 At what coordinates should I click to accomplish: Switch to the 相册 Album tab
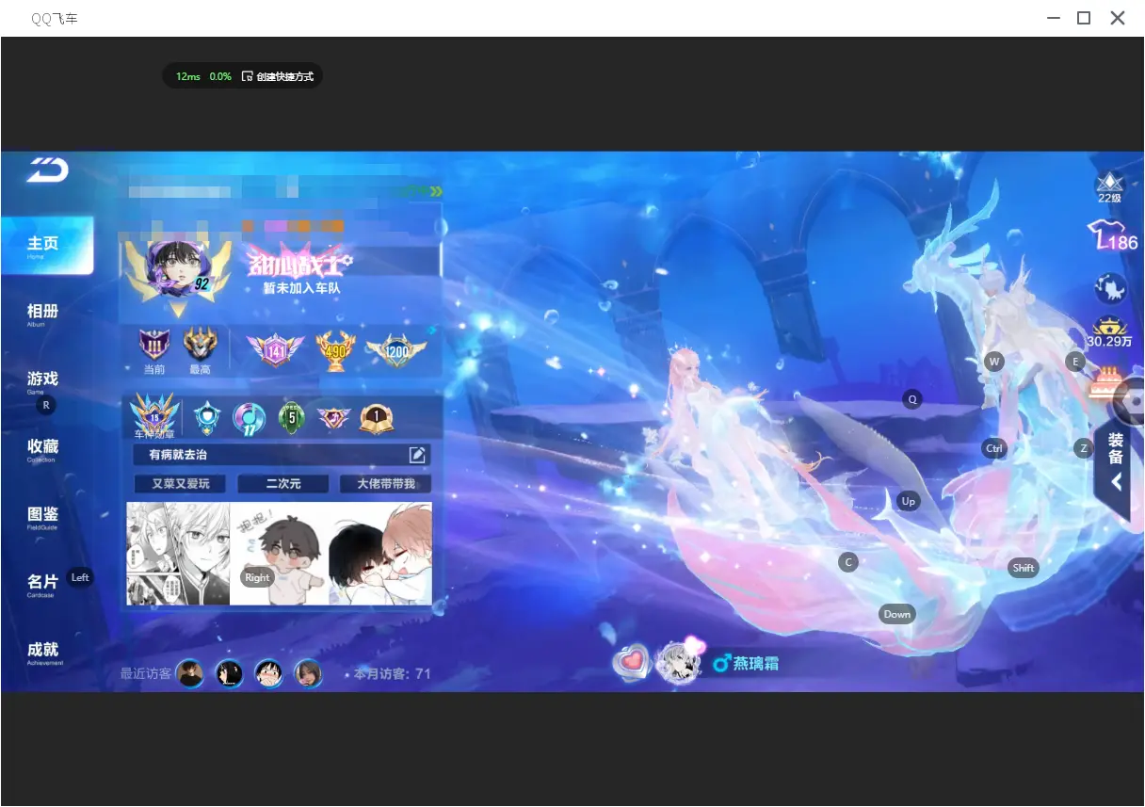pyautogui.click(x=42, y=314)
